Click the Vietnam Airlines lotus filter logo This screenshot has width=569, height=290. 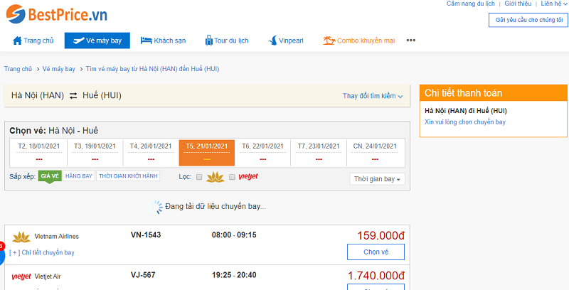click(216, 177)
